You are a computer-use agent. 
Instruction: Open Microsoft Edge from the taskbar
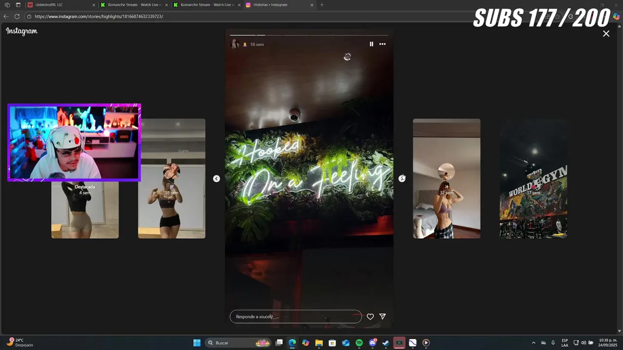[x=292, y=343]
